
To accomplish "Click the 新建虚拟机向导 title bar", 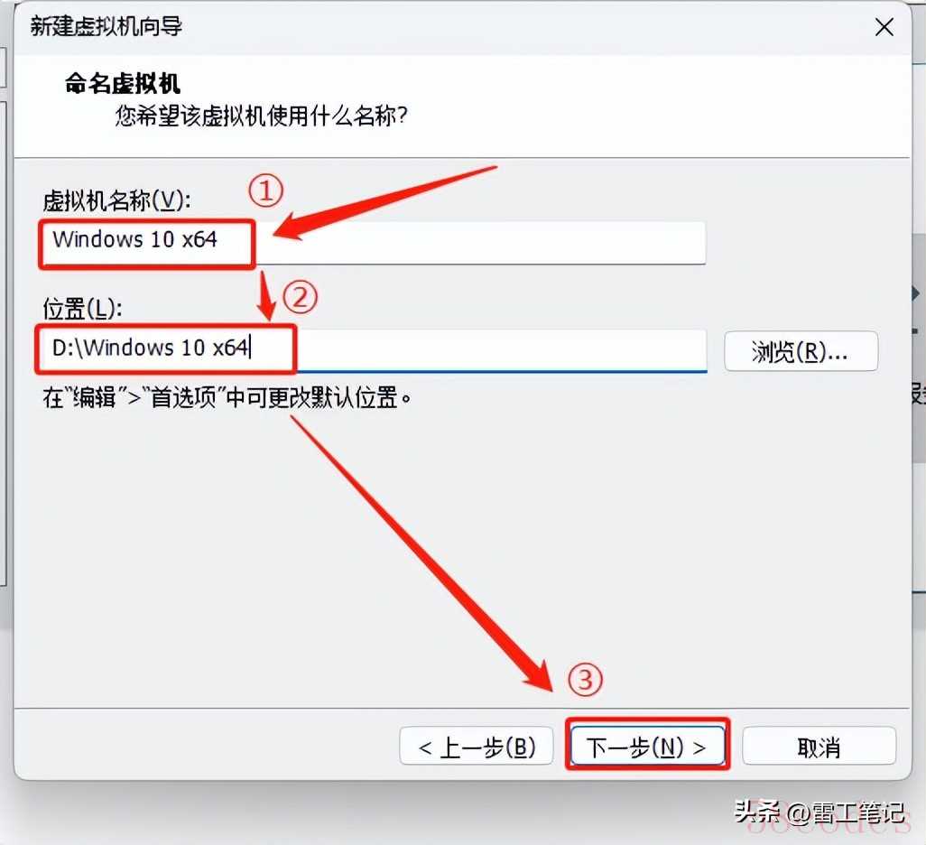I will 449,27.
